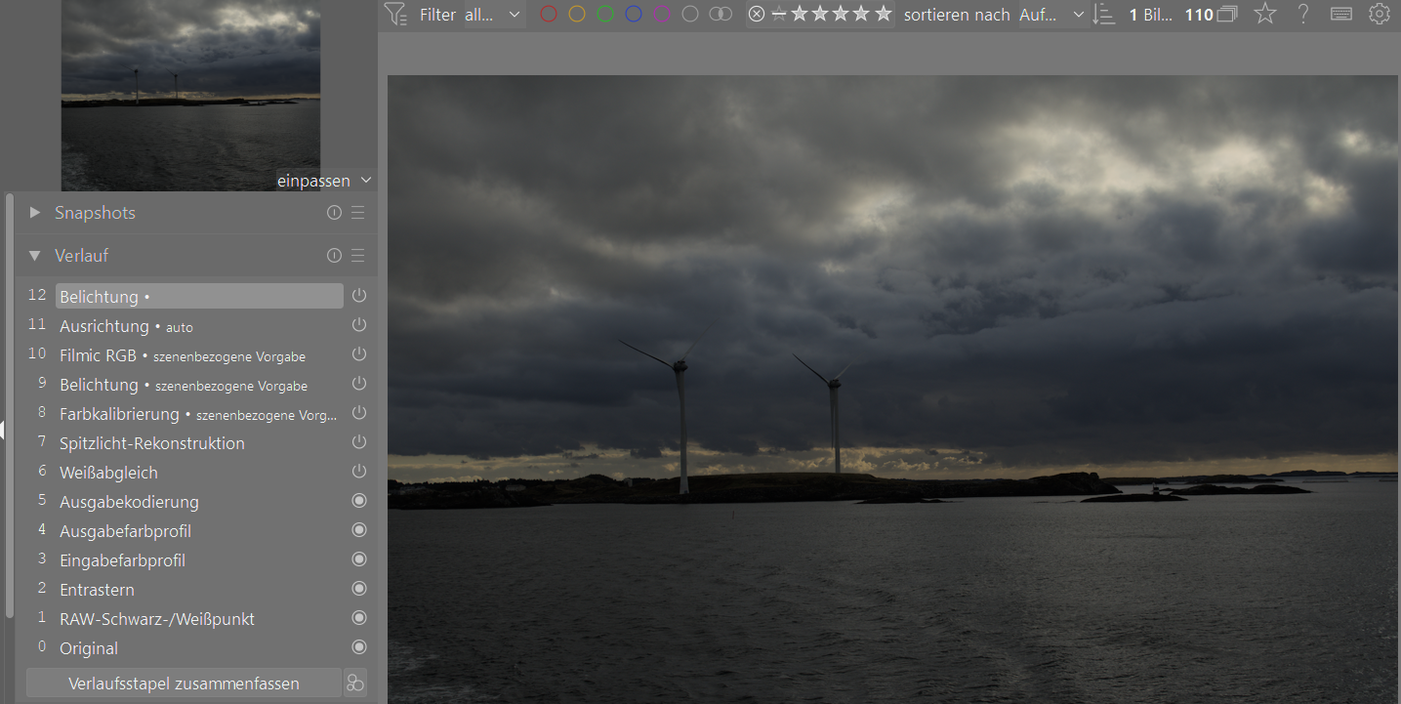Expand the Snapshots panel
Screen dimensions: 1401x704
coord(35,213)
